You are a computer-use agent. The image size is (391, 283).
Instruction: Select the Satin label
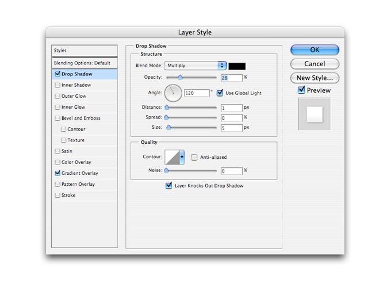point(67,151)
